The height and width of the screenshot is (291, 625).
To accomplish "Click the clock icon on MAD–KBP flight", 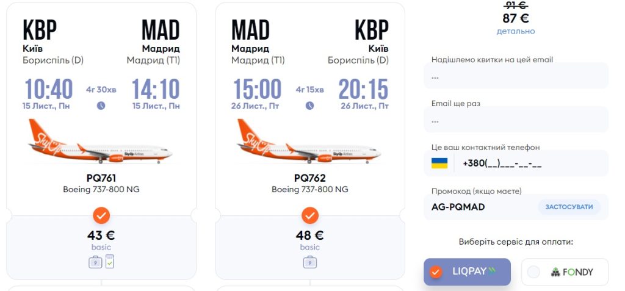I will [x=310, y=106].
